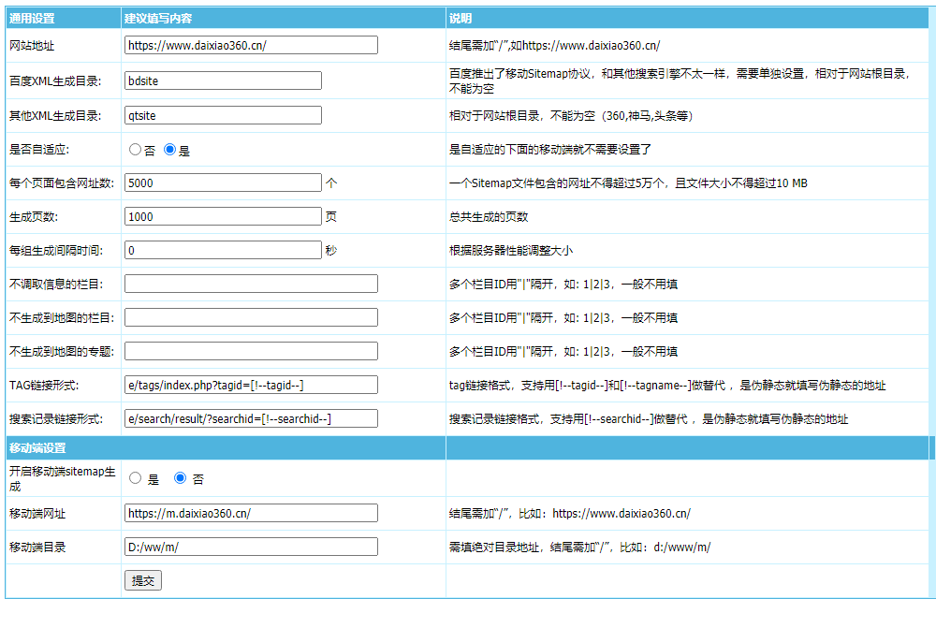Click the 网站地址 URL input field
Image resolution: width=936 pixels, height=628 pixels.
point(251,45)
